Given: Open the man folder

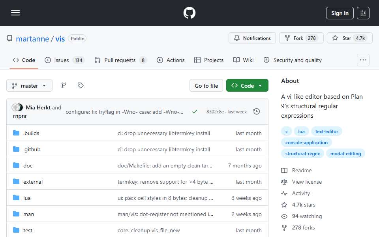Looking at the screenshot, I should pyautogui.click(x=28, y=214).
